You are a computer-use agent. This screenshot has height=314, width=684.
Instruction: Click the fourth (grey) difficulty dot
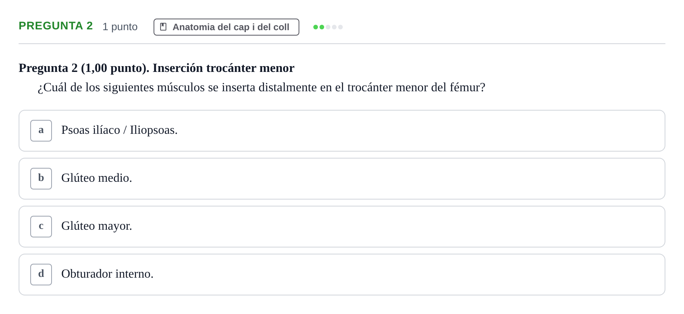click(334, 27)
